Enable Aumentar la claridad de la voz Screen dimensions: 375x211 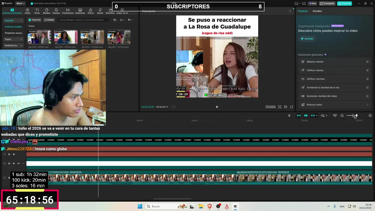point(367,88)
